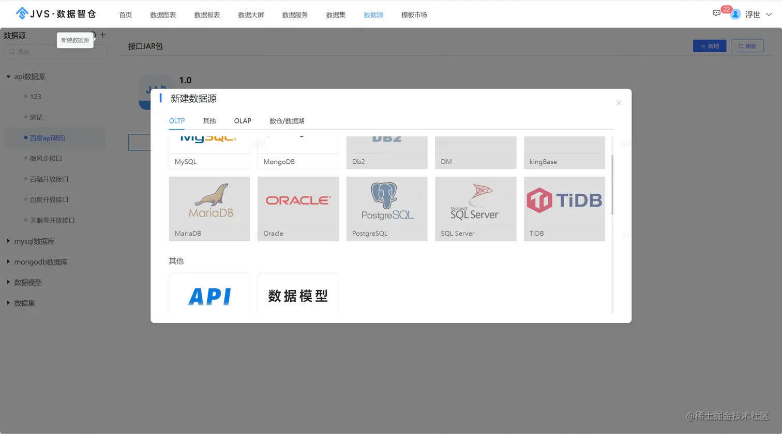Click the JVS 数据智仓 logo
The height and width of the screenshot is (434, 782).
coord(56,13)
